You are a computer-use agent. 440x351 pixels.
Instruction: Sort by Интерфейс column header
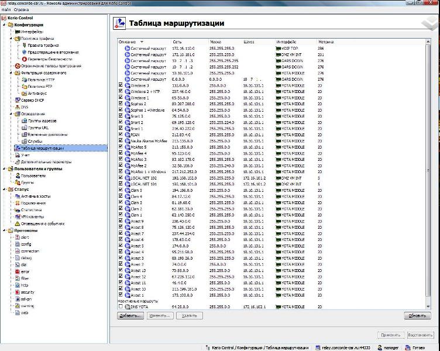pos(295,42)
